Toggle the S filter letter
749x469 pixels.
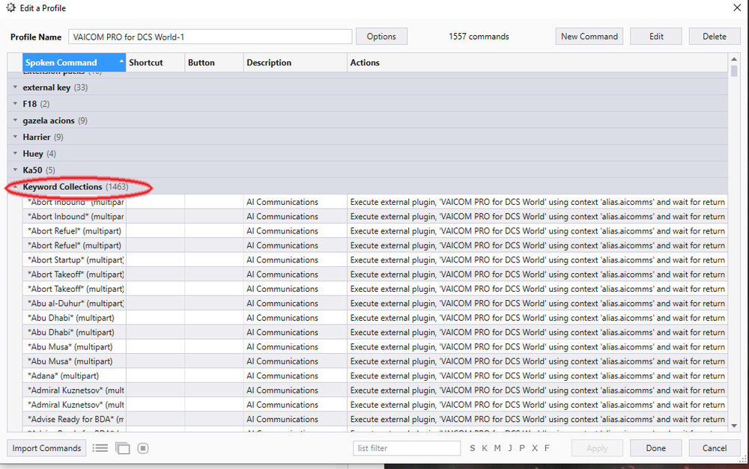tap(473, 448)
